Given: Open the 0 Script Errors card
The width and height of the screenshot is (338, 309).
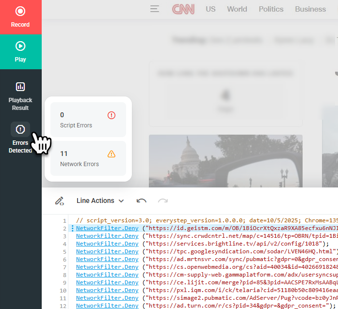Looking at the screenshot, I should [x=88, y=120].
